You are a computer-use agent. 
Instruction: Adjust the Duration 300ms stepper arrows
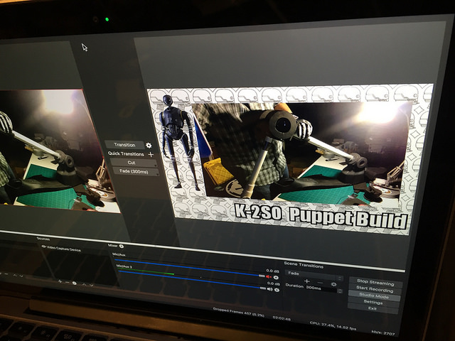click(x=340, y=290)
